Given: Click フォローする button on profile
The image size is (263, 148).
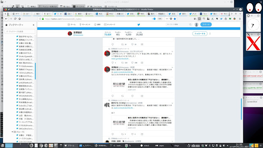Looking at the screenshot, I should (200, 34).
